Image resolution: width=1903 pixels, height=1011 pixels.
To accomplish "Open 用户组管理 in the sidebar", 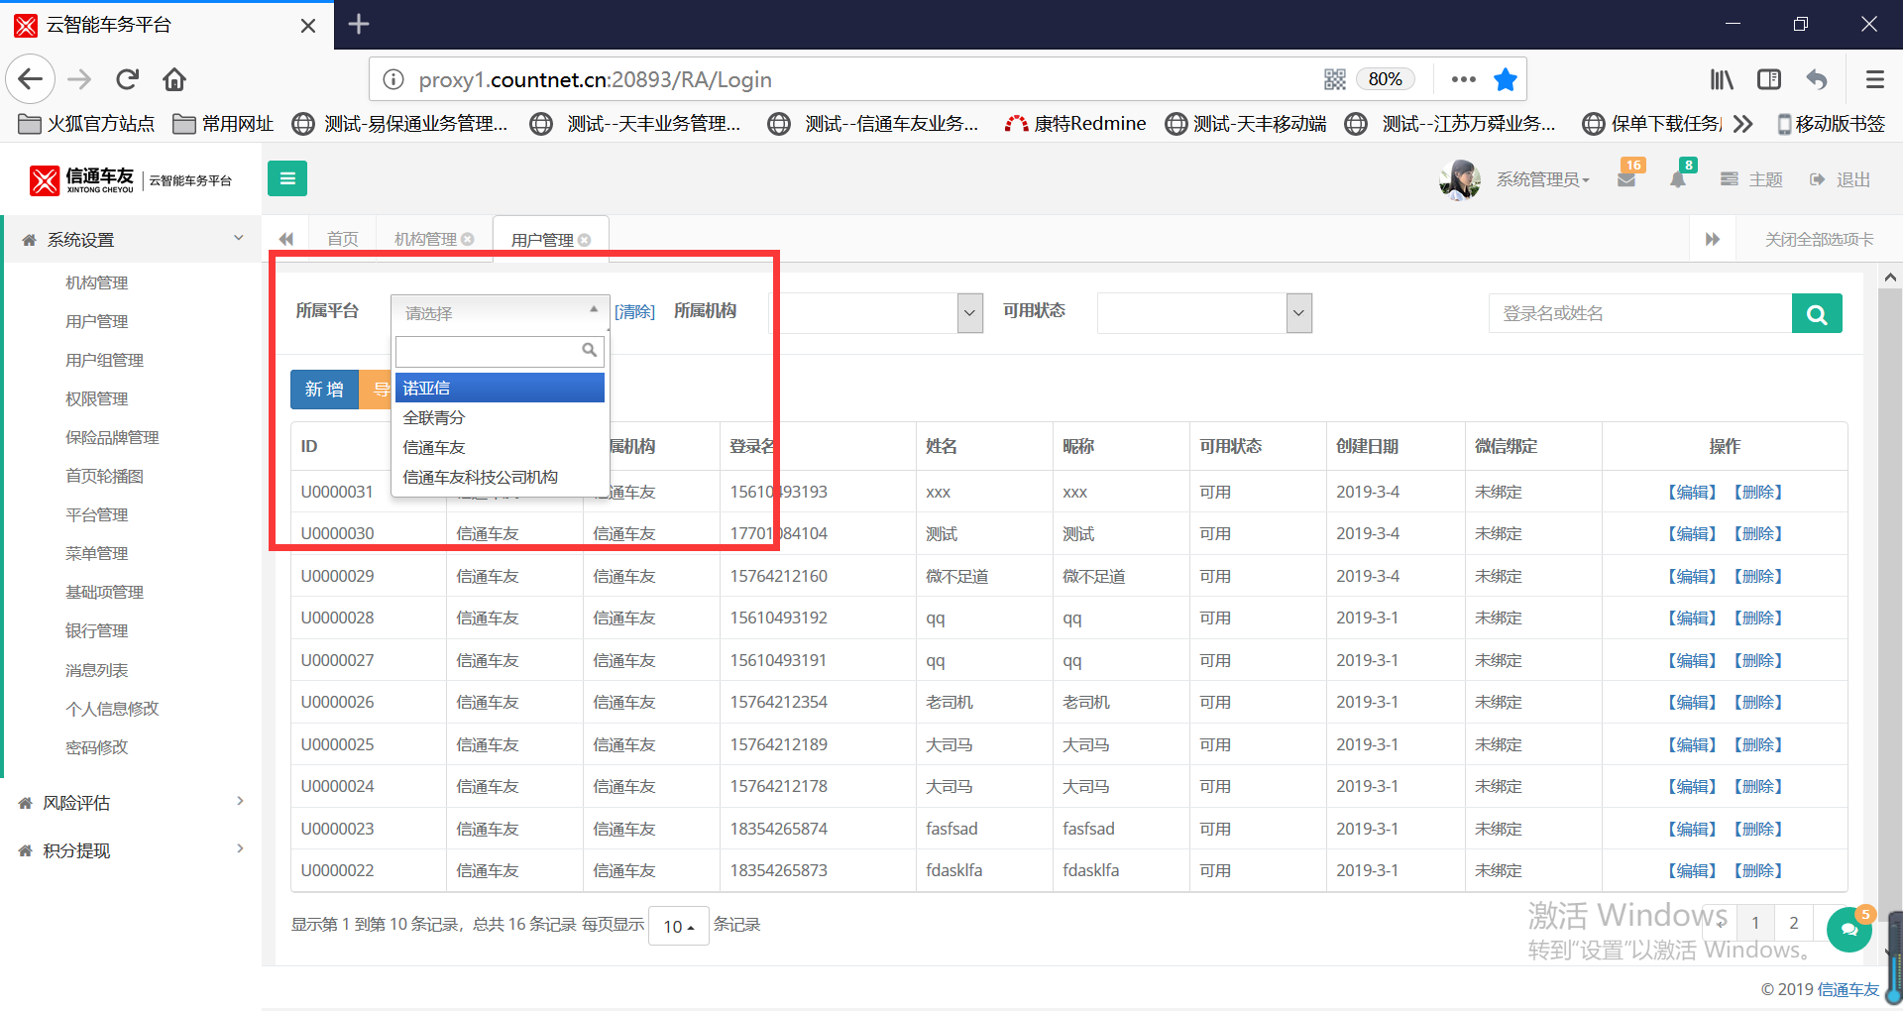I will coord(104,360).
